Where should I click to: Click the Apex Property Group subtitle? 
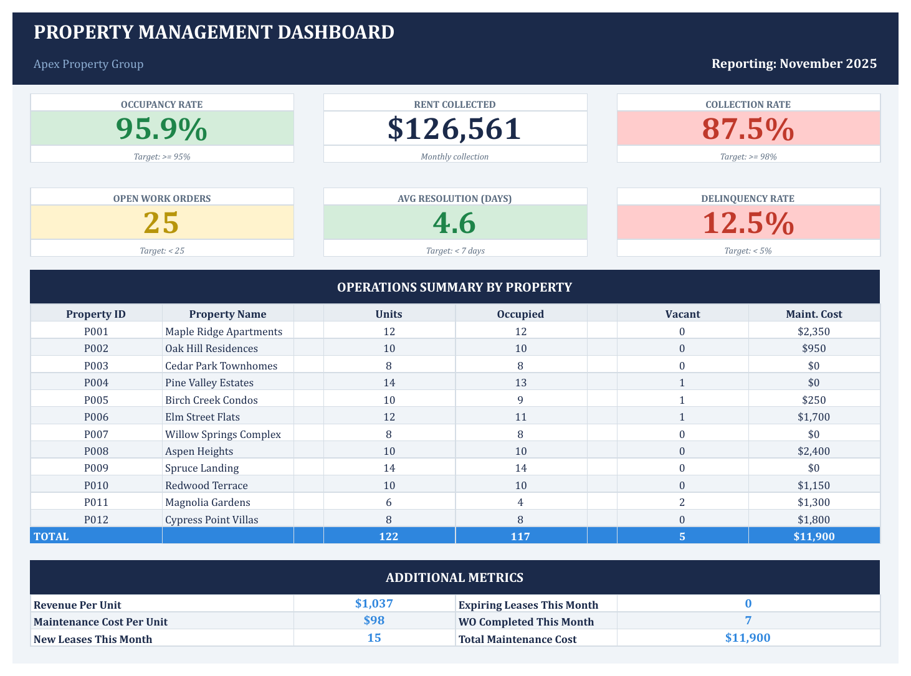88,64
